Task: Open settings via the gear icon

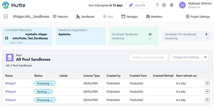Action: (164, 5)
